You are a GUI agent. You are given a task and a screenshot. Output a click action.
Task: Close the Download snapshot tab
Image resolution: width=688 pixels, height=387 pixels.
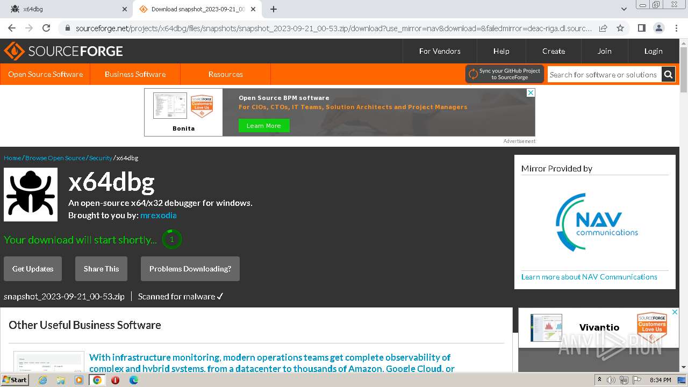(x=253, y=9)
